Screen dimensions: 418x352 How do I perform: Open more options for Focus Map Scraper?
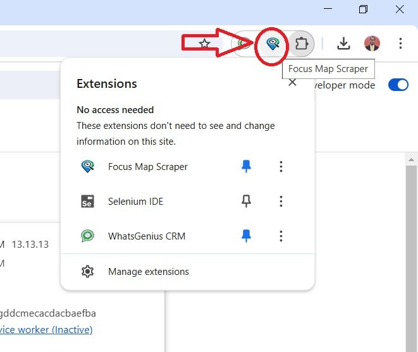pyautogui.click(x=281, y=166)
